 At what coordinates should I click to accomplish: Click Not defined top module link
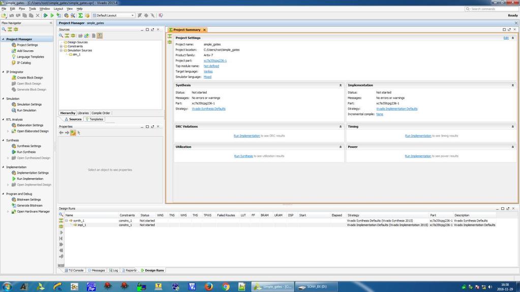pos(211,66)
